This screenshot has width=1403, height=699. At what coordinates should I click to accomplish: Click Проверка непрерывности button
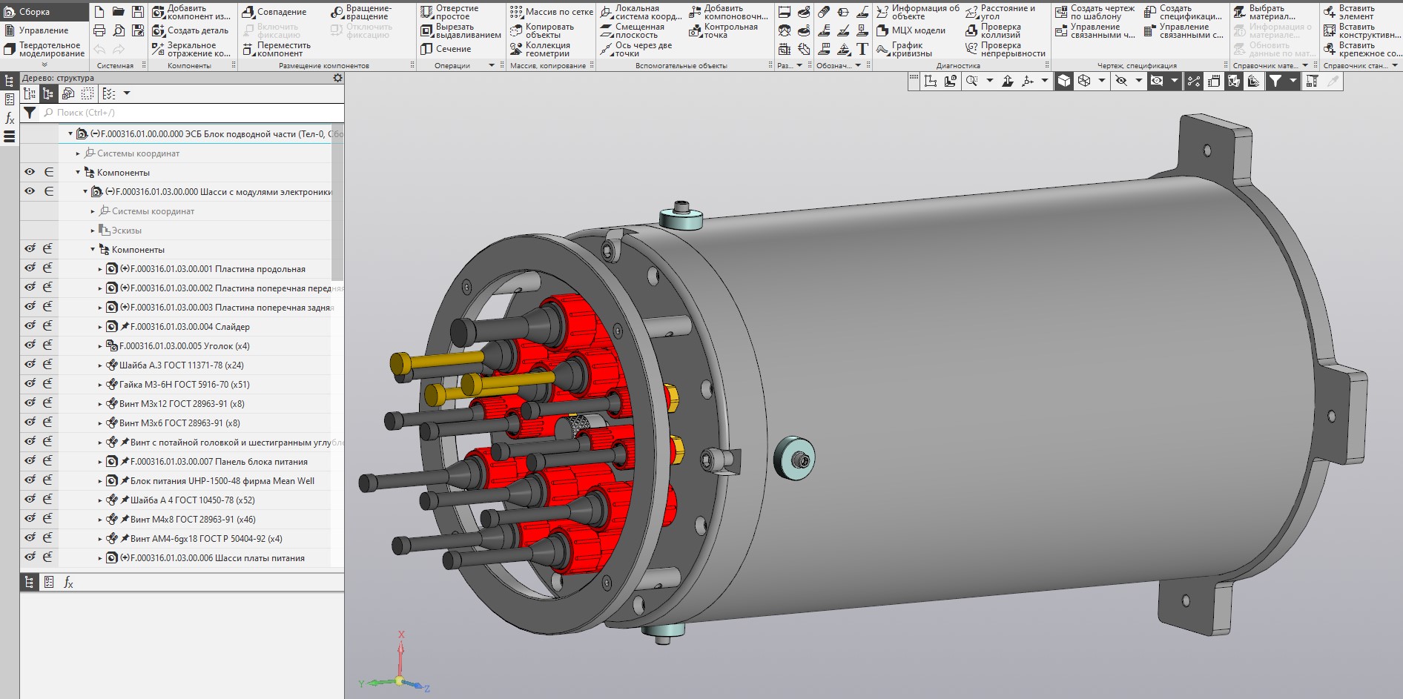click(1006, 49)
